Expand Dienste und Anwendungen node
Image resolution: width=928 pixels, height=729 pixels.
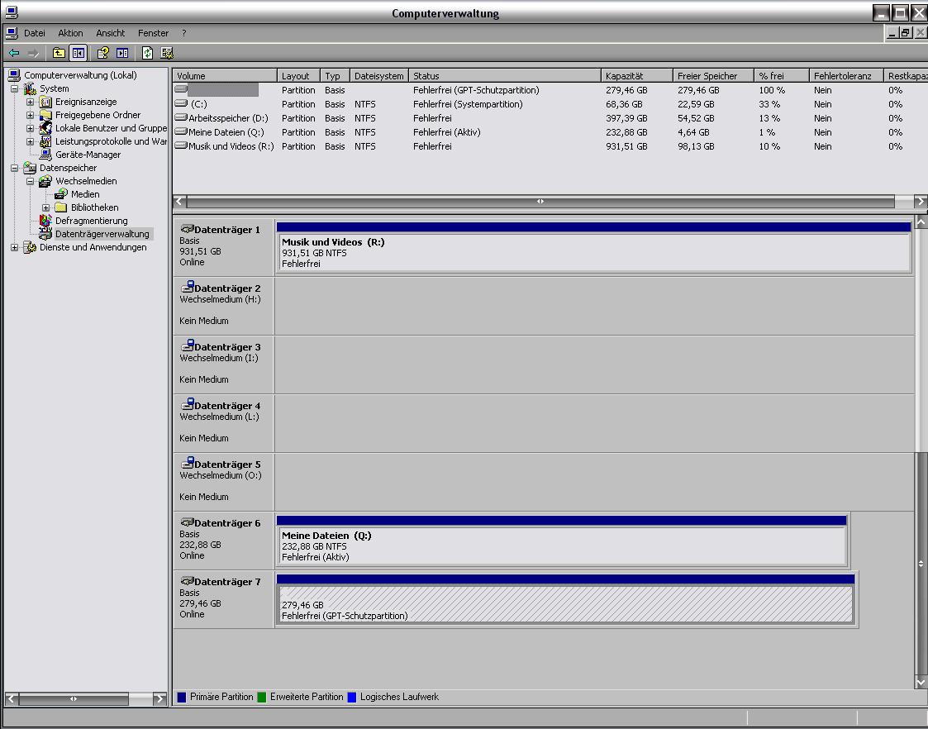[x=14, y=247]
